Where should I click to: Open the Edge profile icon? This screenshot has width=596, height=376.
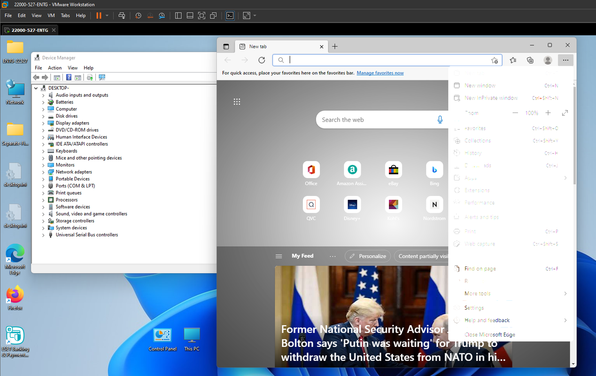pyautogui.click(x=548, y=60)
